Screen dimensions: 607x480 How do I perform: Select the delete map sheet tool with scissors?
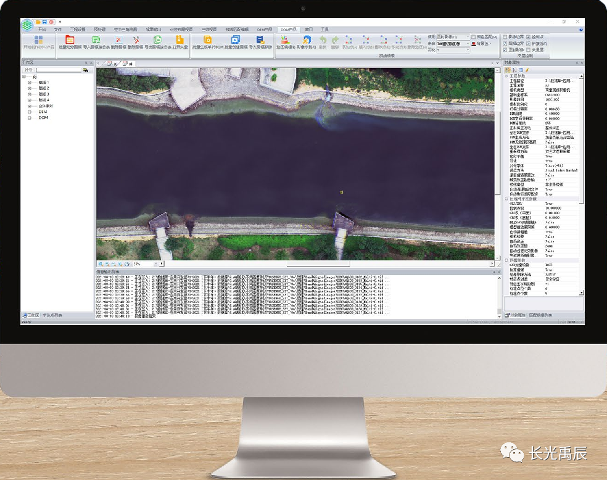[136, 41]
